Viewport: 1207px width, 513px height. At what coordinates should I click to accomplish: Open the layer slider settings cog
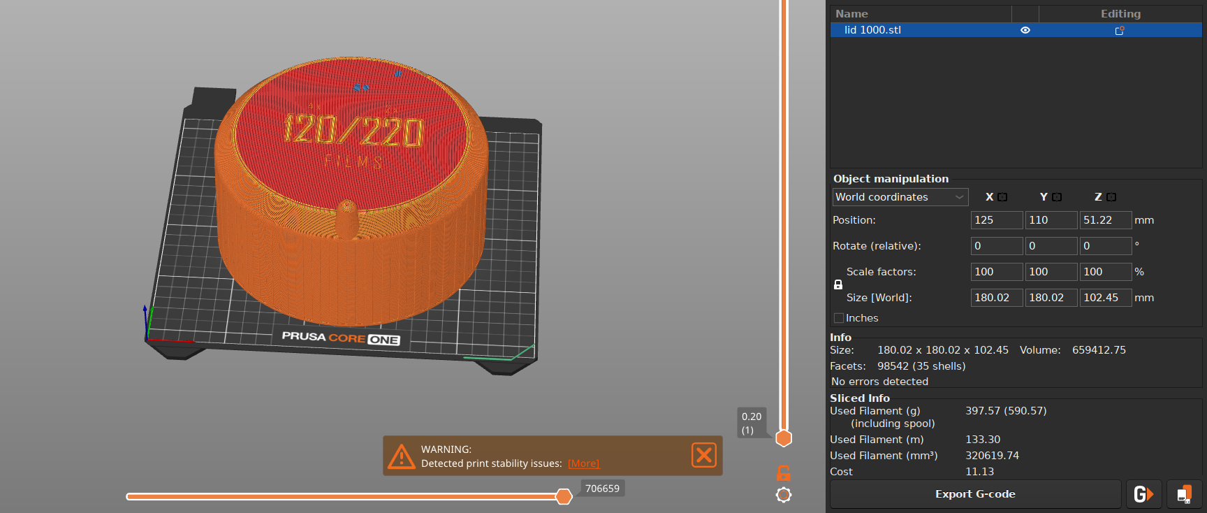pyautogui.click(x=784, y=495)
